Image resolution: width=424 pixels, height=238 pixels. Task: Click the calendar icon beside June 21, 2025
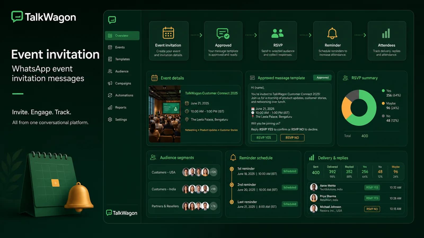tap(187, 103)
